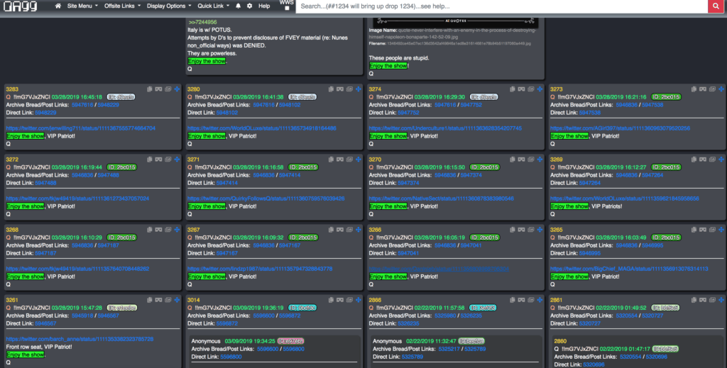Open settings via the gear icon
727x368 pixels.
click(x=249, y=6)
